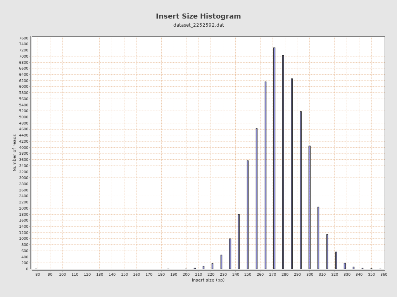
Task: Click the 80 tick label on x-axis
Action: tap(38, 274)
